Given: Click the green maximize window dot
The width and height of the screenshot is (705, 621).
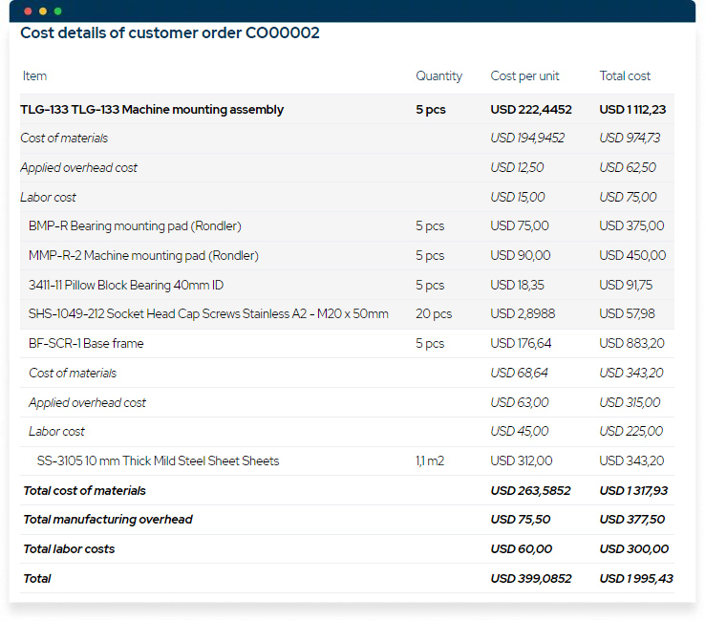Looking at the screenshot, I should (x=57, y=11).
